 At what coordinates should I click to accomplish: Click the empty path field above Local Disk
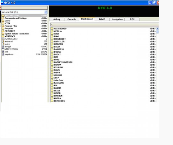pyautogui.click(x=24, y=8)
